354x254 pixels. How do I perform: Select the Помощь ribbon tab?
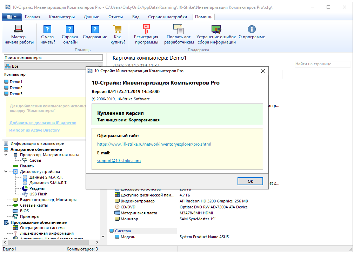tap(203, 17)
